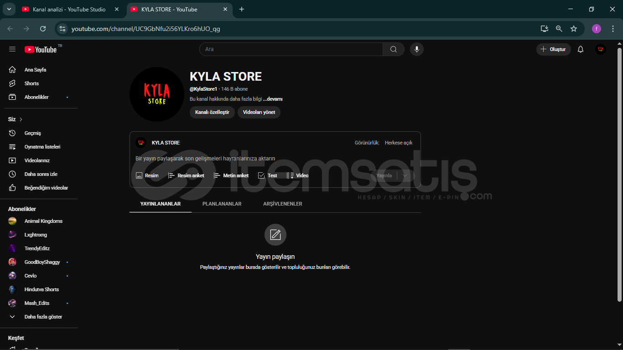Click the Ara search field
This screenshot has width=623, height=350.
[x=291, y=49]
